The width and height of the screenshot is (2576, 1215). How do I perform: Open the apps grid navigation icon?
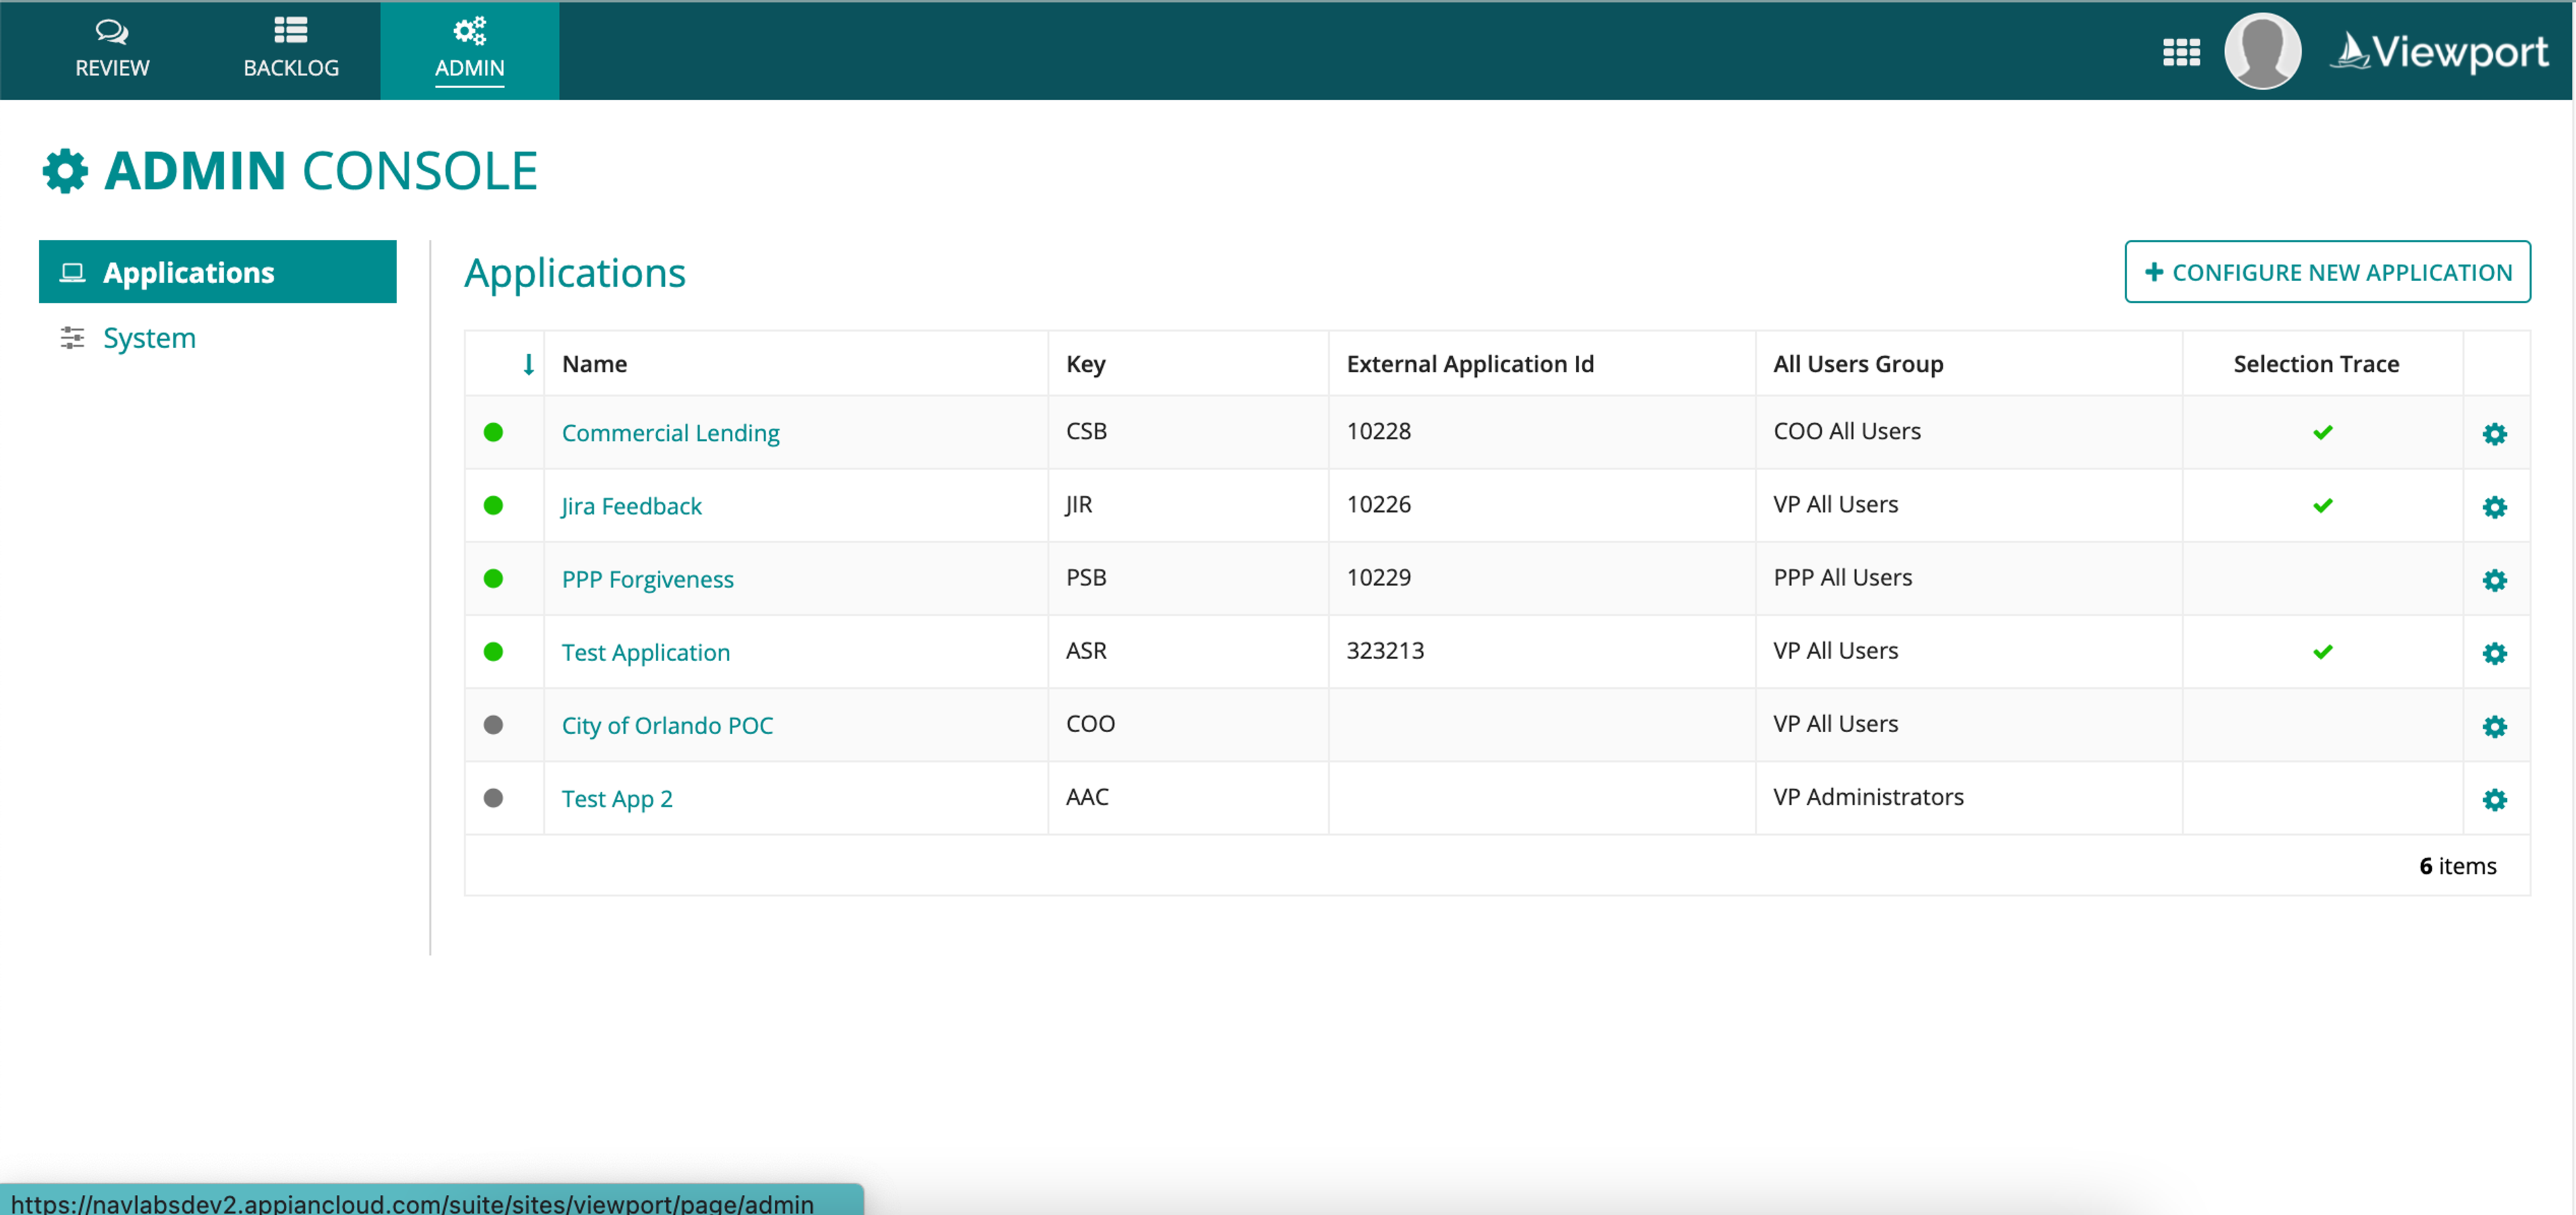[2181, 52]
